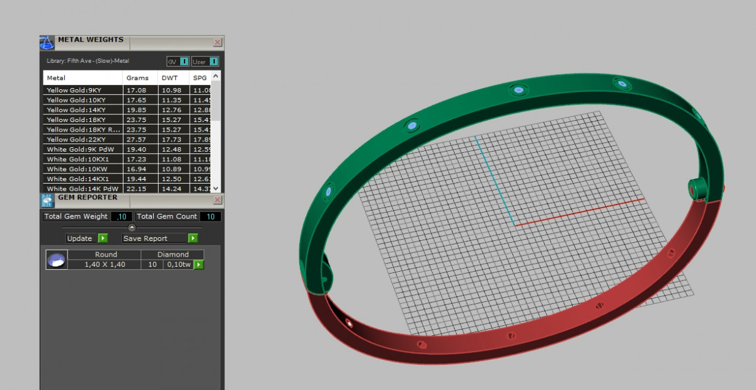Image resolution: width=756 pixels, height=390 pixels.
Task: Click the Total Gem Count value field
Action: click(210, 216)
